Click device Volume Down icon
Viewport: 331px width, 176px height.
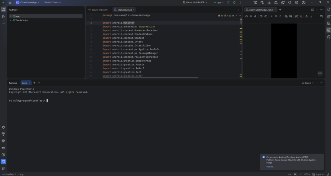[x=255, y=16]
